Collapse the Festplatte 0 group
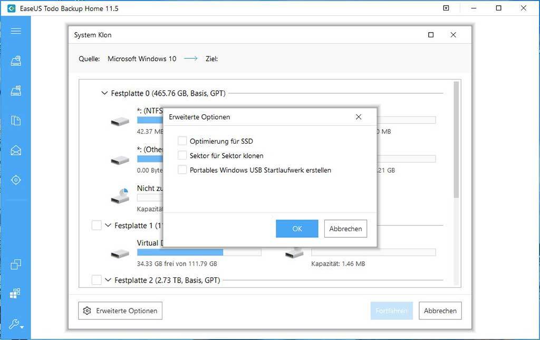 pyautogui.click(x=104, y=93)
